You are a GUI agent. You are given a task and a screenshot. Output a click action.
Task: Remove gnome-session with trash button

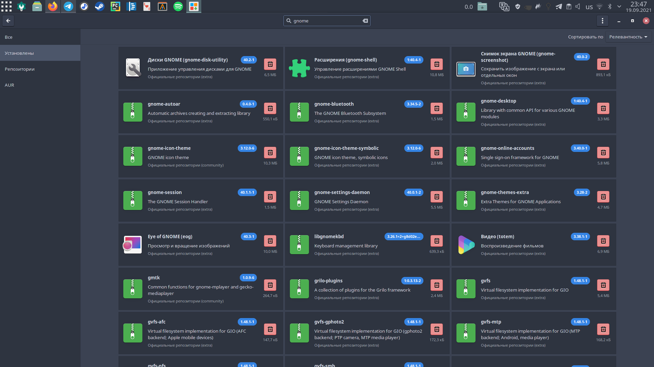[x=270, y=197]
